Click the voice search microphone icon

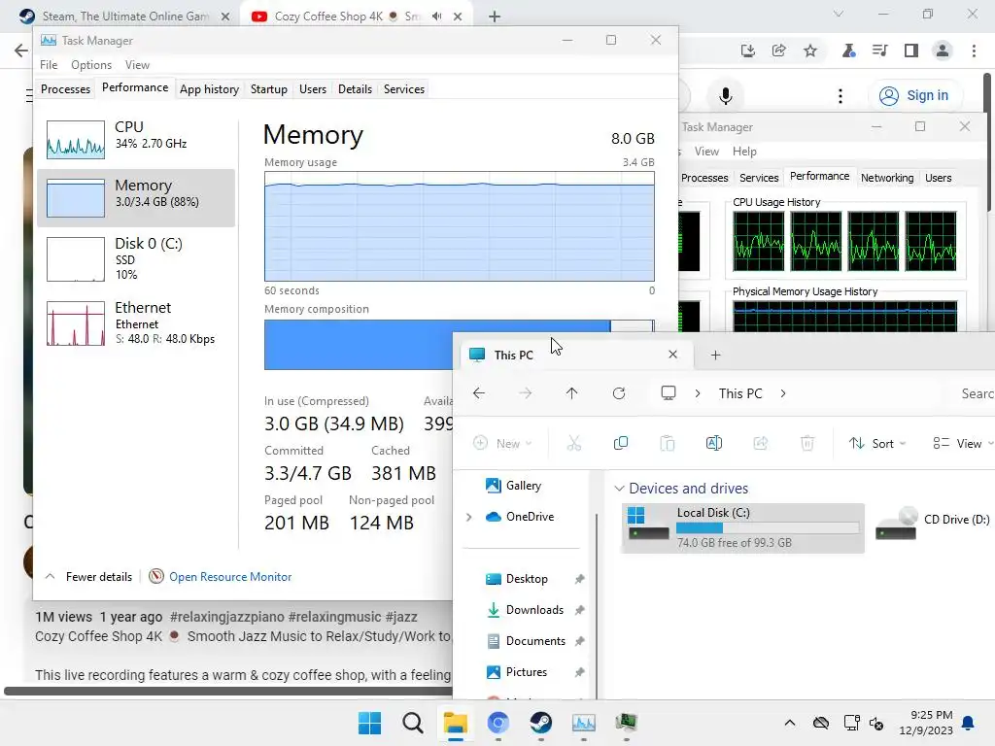[x=725, y=96]
